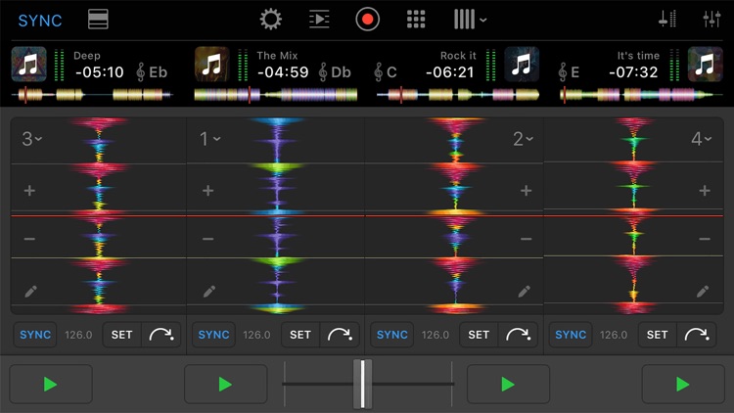Play deck 1 with green play button
Screen dimensions: 734x413
pos(225,385)
